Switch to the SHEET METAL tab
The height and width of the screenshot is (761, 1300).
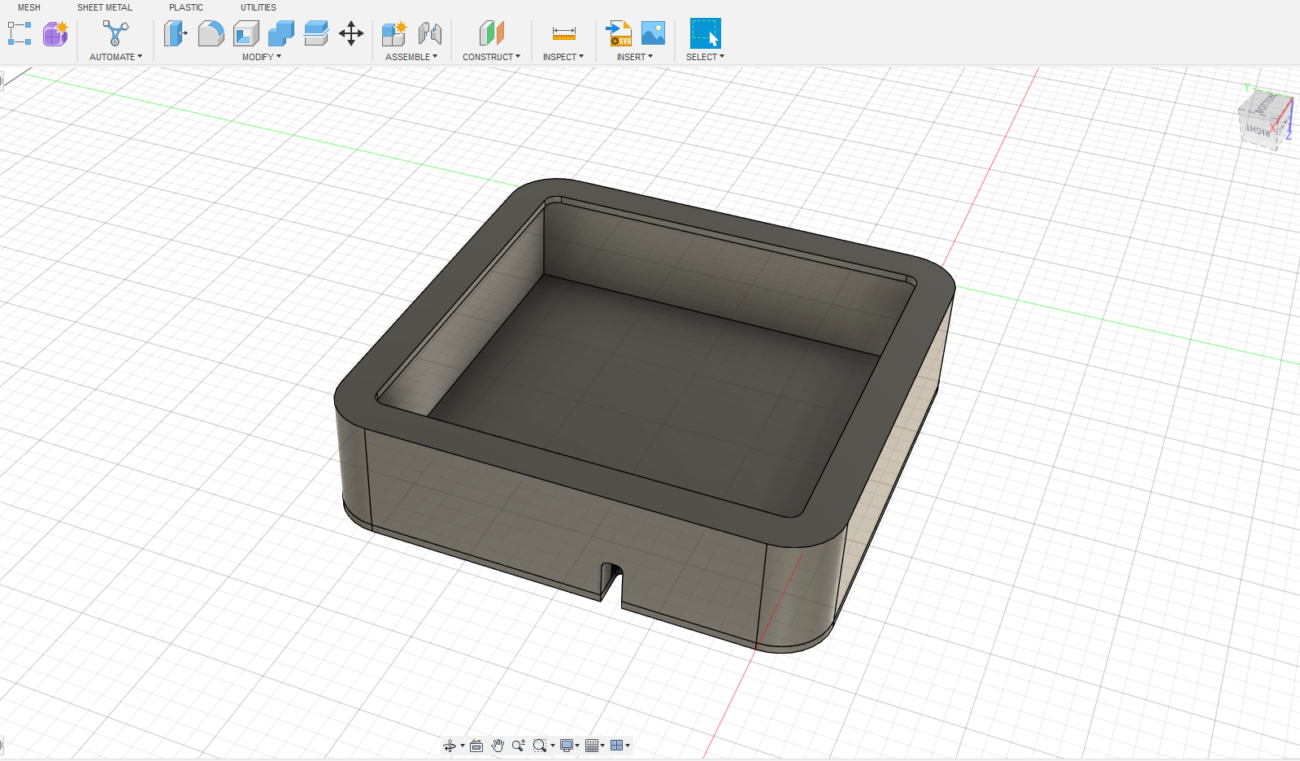tap(105, 7)
